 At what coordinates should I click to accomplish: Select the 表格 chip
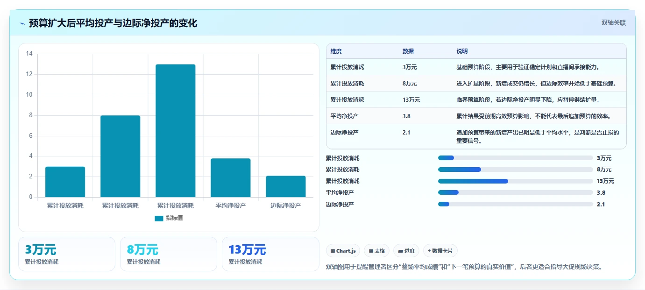[377, 251]
